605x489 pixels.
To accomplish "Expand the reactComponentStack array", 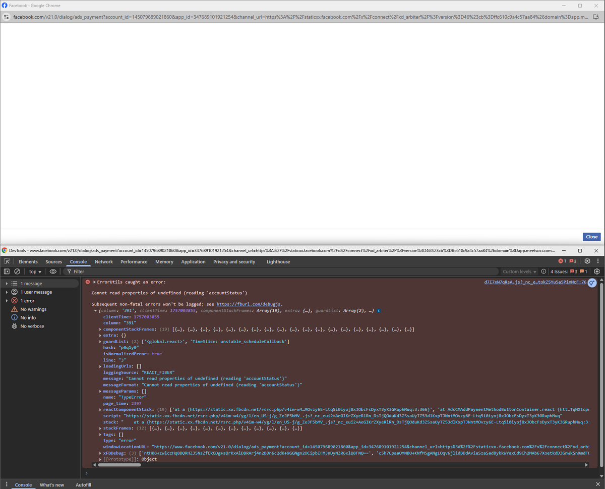I will coord(100,409).
